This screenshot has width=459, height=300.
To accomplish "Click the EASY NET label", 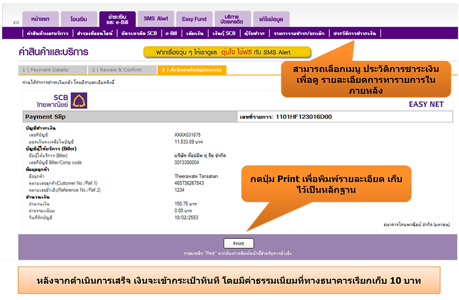I will click(x=426, y=104).
